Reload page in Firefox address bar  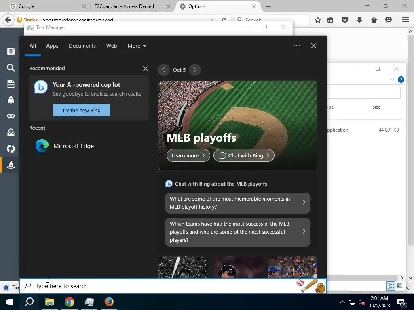[x=224, y=20]
